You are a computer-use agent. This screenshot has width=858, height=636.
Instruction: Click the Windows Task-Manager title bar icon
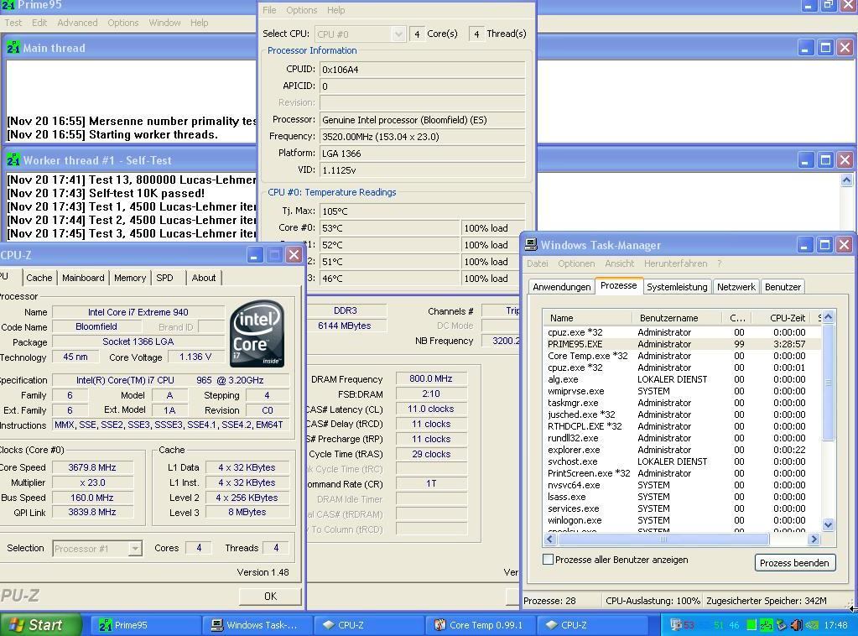(x=531, y=245)
